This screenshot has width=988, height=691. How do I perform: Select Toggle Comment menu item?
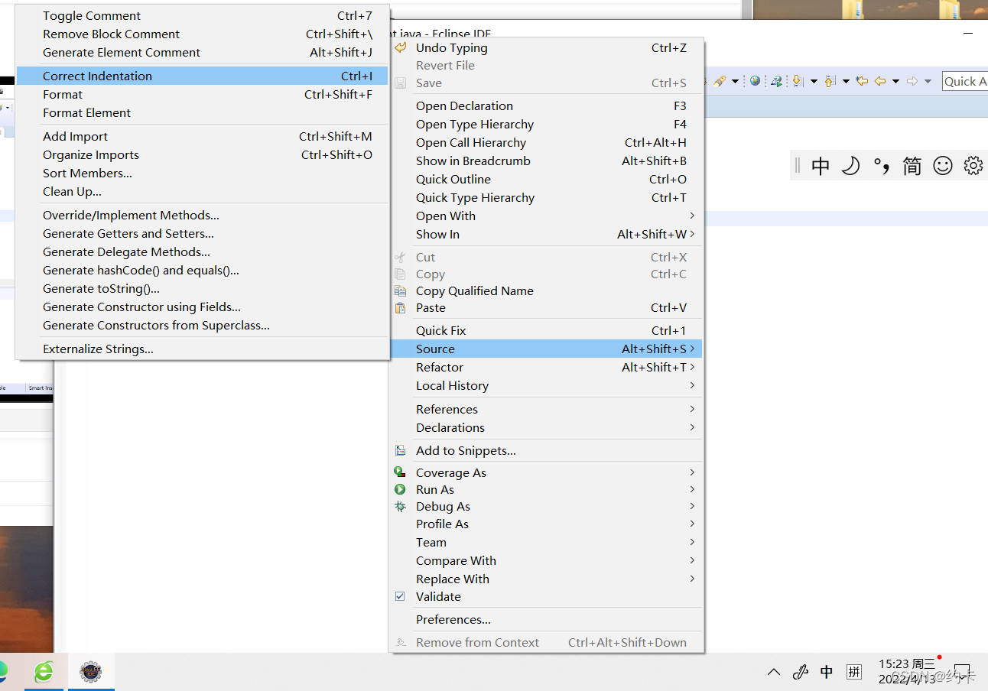pyautogui.click(x=202, y=16)
